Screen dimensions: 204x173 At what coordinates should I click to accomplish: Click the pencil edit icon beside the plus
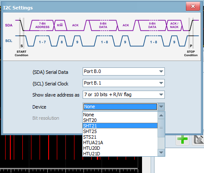198,140
